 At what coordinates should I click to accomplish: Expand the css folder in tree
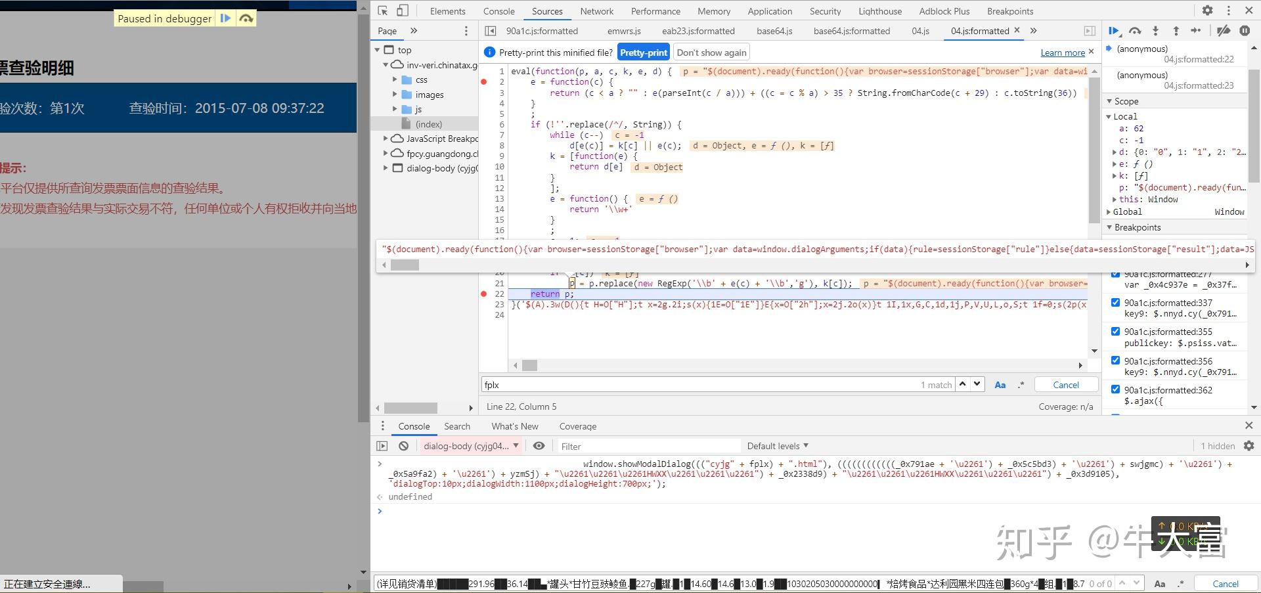pos(395,79)
